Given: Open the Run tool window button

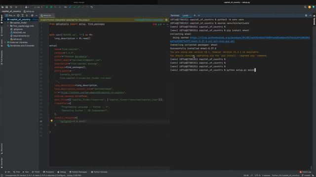Looking at the screenshot, I should point(26,172).
